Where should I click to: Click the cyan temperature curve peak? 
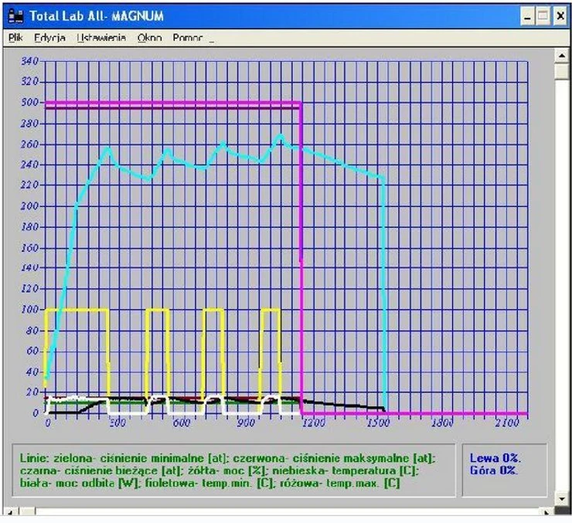(x=281, y=135)
